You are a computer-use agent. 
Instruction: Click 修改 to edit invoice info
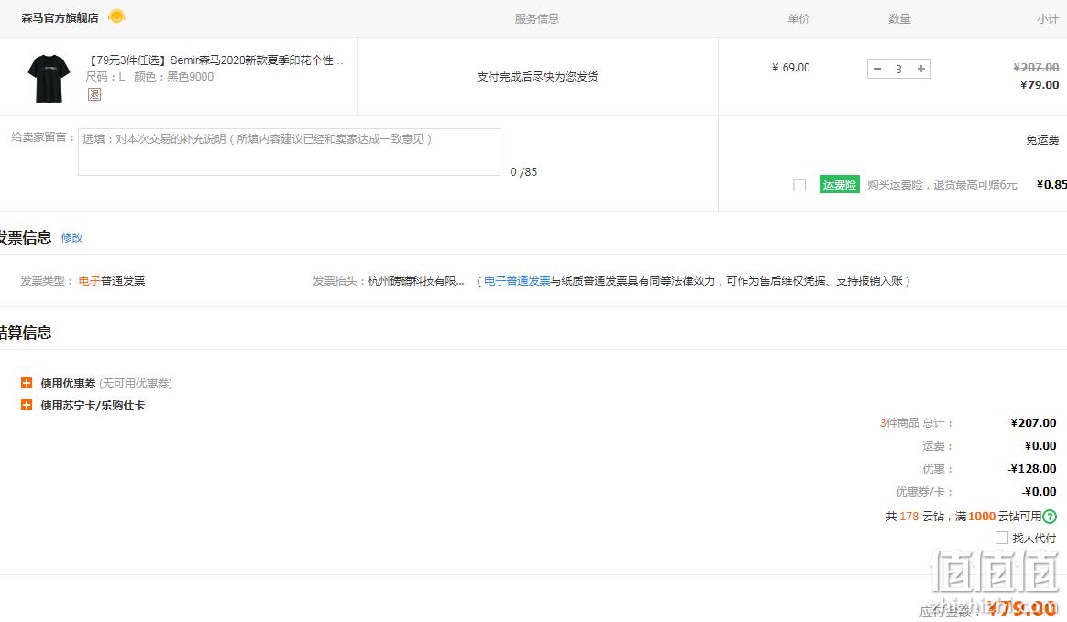pyautogui.click(x=72, y=238)
